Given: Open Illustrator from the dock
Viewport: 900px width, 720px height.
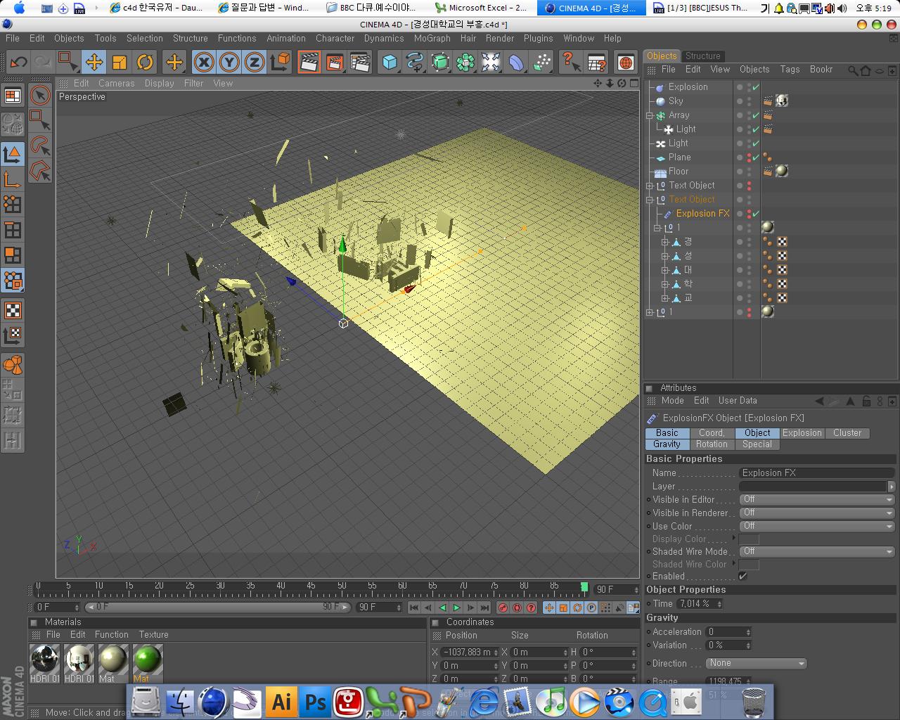Looking at the screenshot, I should [x=281, y=702].
